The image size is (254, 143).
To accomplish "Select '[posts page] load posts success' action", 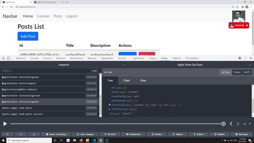I will point(49,114).
